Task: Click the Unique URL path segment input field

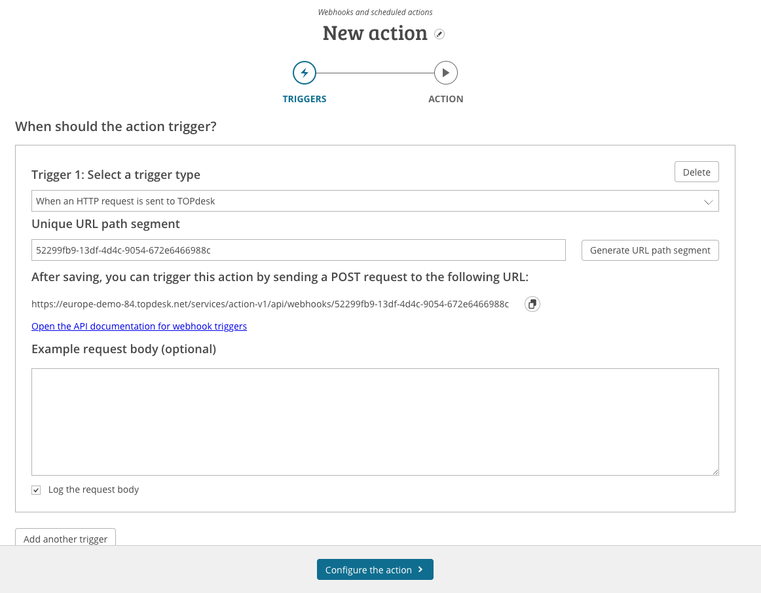Action: click(298, 250)
